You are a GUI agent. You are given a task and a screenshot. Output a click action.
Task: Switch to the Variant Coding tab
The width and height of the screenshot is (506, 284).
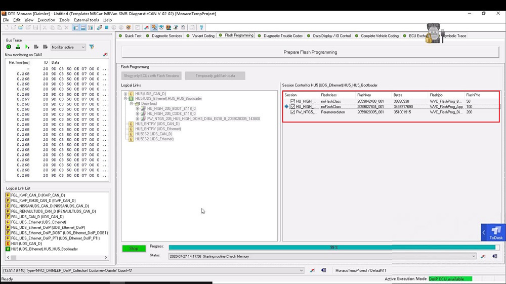(x=200, y=36)
